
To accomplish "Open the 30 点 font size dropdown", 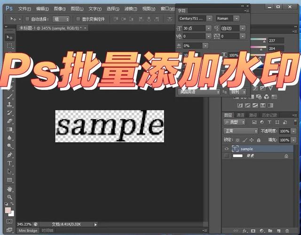I will point(208,28).
